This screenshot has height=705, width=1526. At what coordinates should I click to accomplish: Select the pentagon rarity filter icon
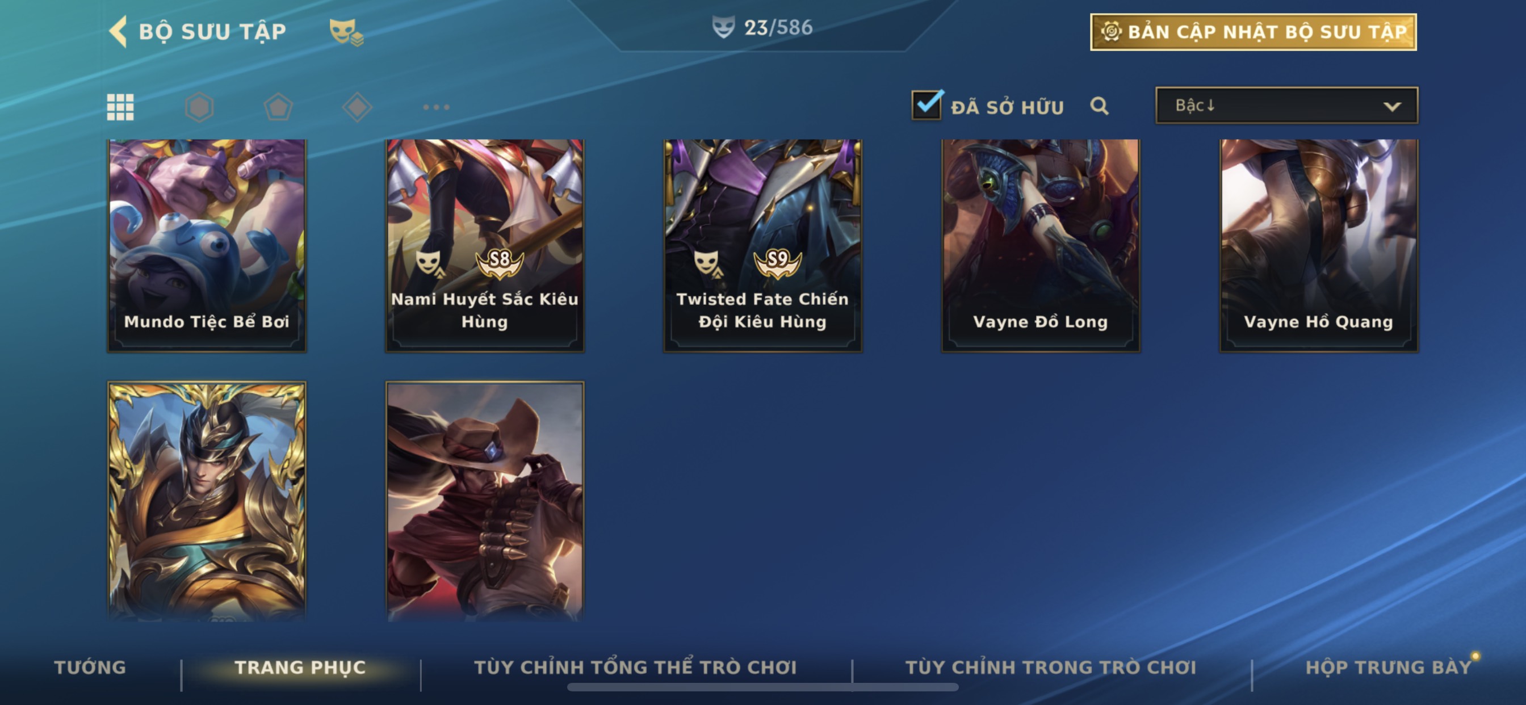pyautogui.click(x=278, y=107)
